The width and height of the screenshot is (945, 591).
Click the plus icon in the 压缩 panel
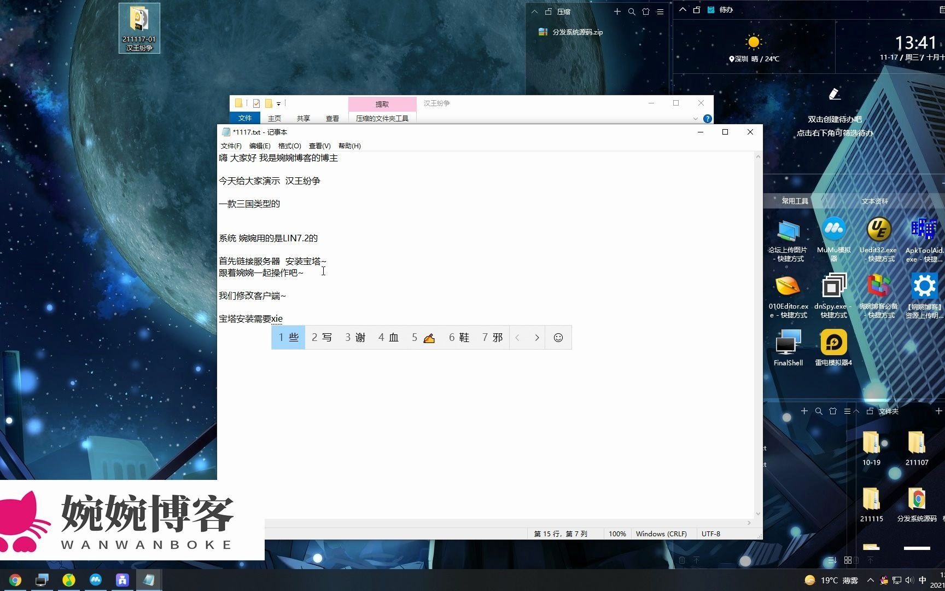[617, 11]
